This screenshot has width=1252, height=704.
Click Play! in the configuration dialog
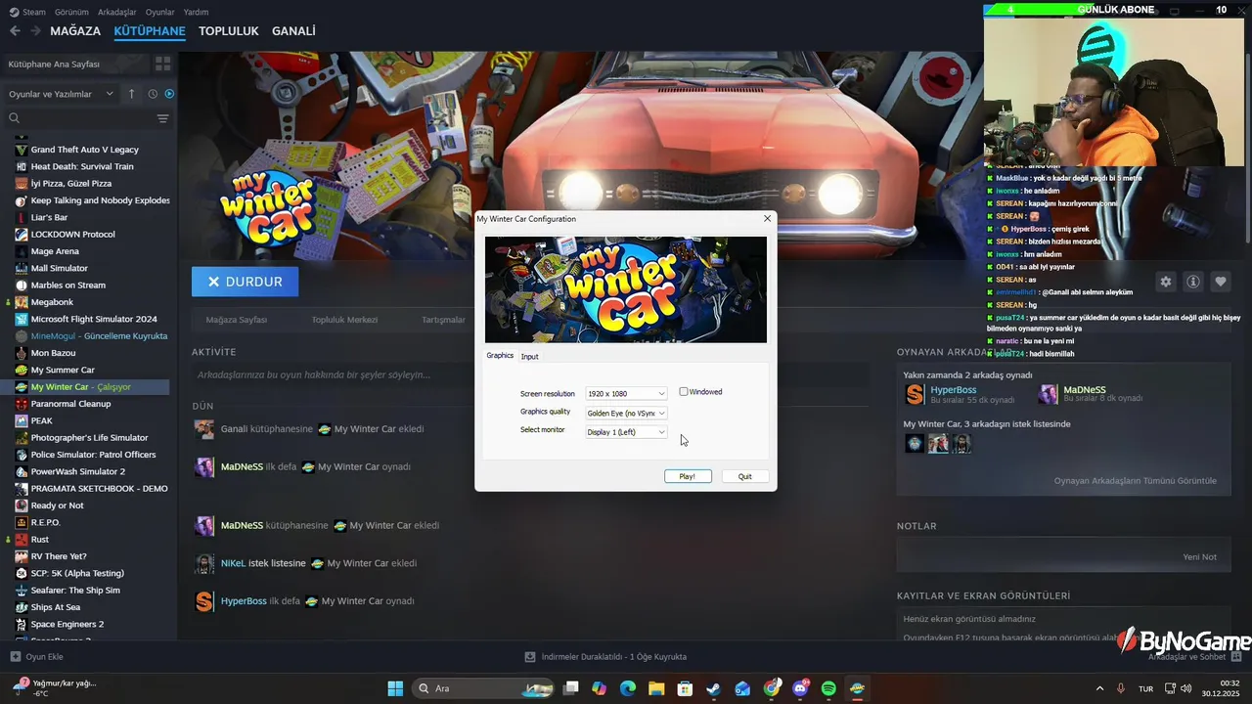point(688,476)
